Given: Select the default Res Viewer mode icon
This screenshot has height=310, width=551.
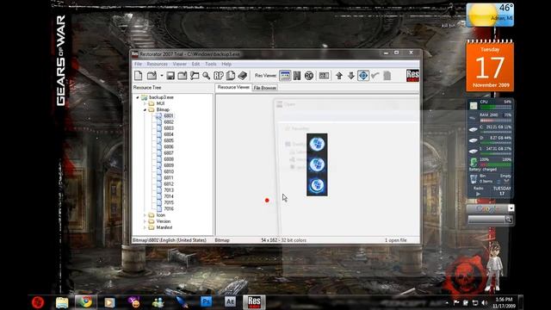Looking at the screenshot, I should click(x=285, y=76).
